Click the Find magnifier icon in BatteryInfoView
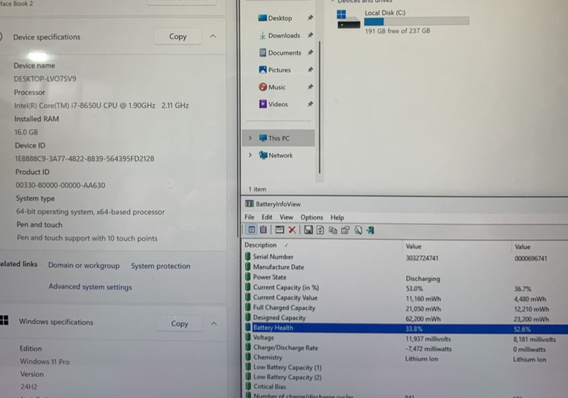 tap(358, 230)
